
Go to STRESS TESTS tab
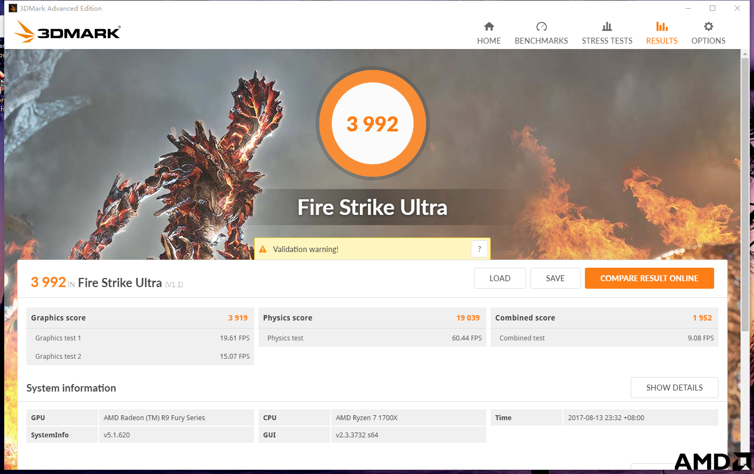(607, 33)
